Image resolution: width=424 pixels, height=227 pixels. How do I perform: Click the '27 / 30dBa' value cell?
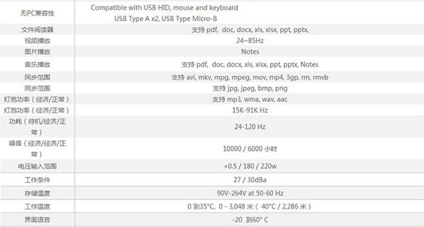click(x=250, y=180)
